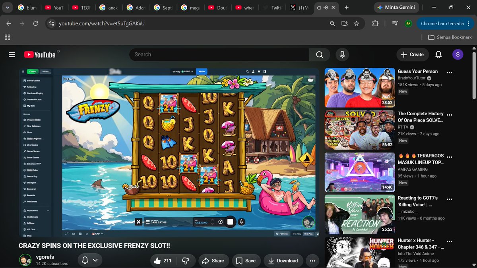
Task: Open Guess Your Person thumbnail
Action: [360, 87]
